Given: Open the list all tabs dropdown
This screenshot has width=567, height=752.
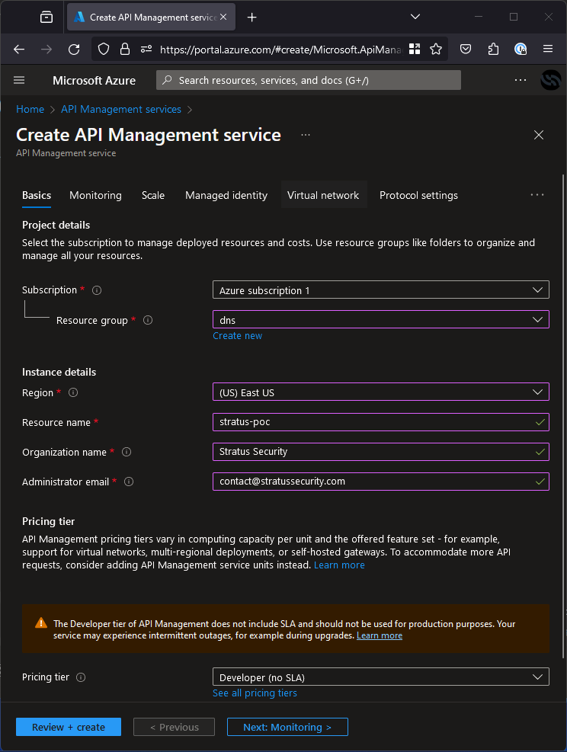Looking at the screenshot, I should coord(415,17).
